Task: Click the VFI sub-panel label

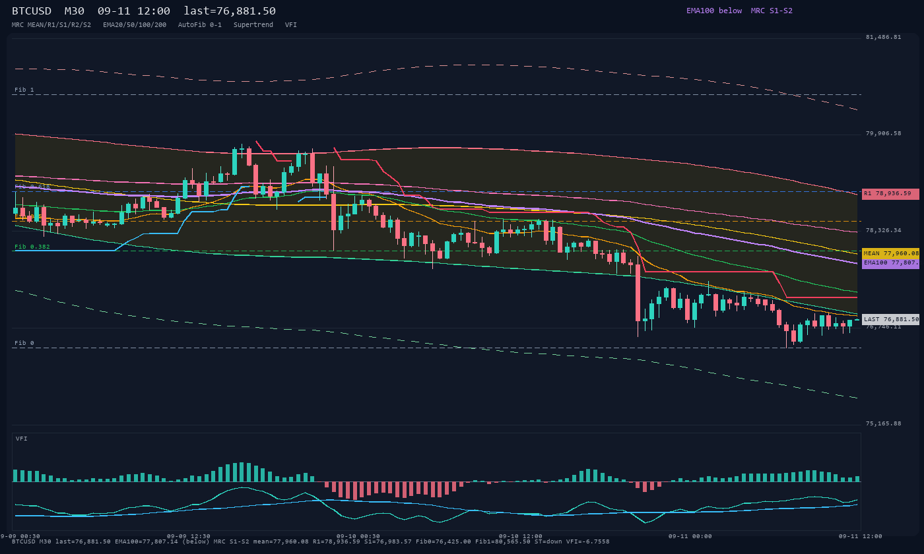Action: click(22, 439)
